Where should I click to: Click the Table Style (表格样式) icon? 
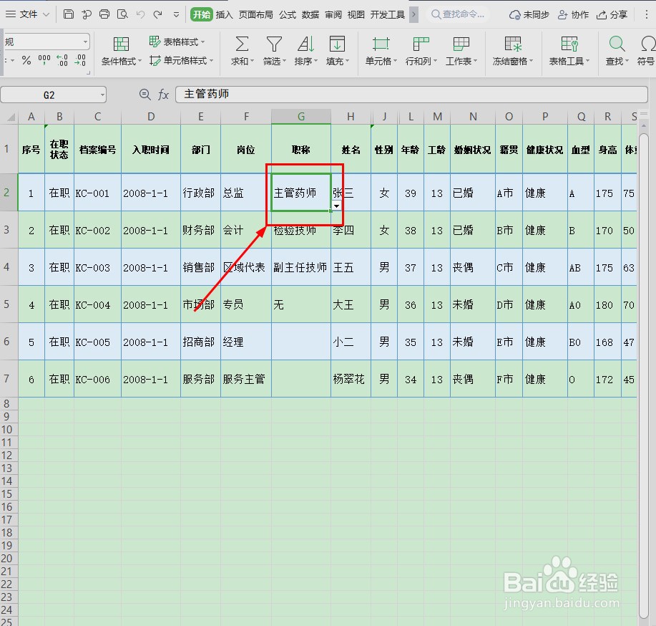click(x=155, y=41)
